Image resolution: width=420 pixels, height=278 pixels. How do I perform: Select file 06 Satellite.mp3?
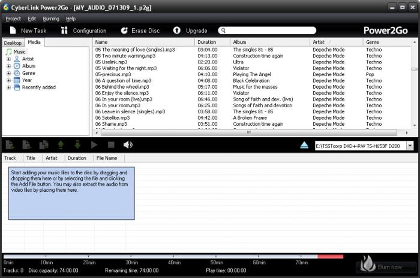point(112,118)
